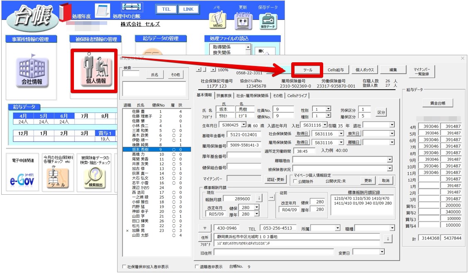Click the right arrow toward 従前
Screen dimensions: 469x274
(271, 198)
